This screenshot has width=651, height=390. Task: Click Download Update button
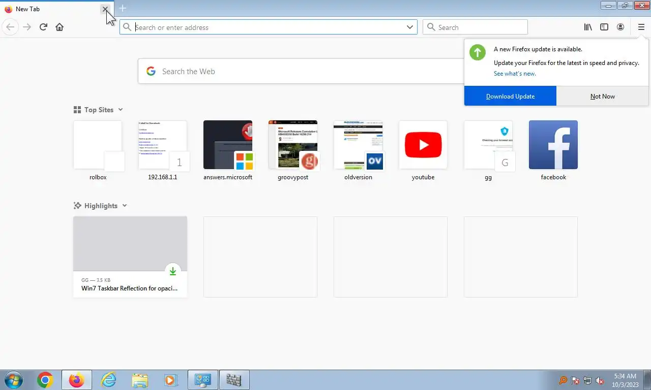510,96
